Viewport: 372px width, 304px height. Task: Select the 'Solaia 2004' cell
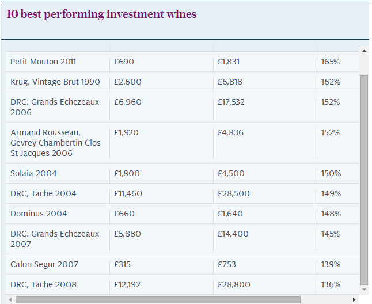(x=58, y=173)
